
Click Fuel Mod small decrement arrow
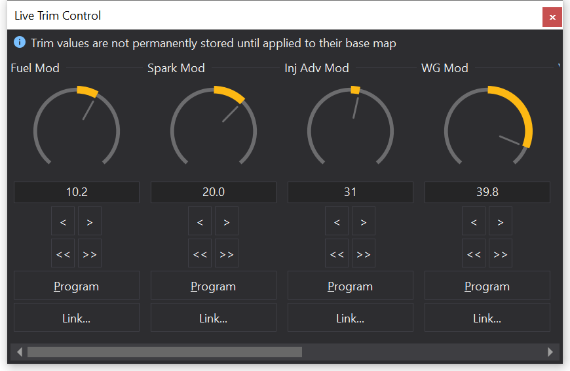click(63, 222)
